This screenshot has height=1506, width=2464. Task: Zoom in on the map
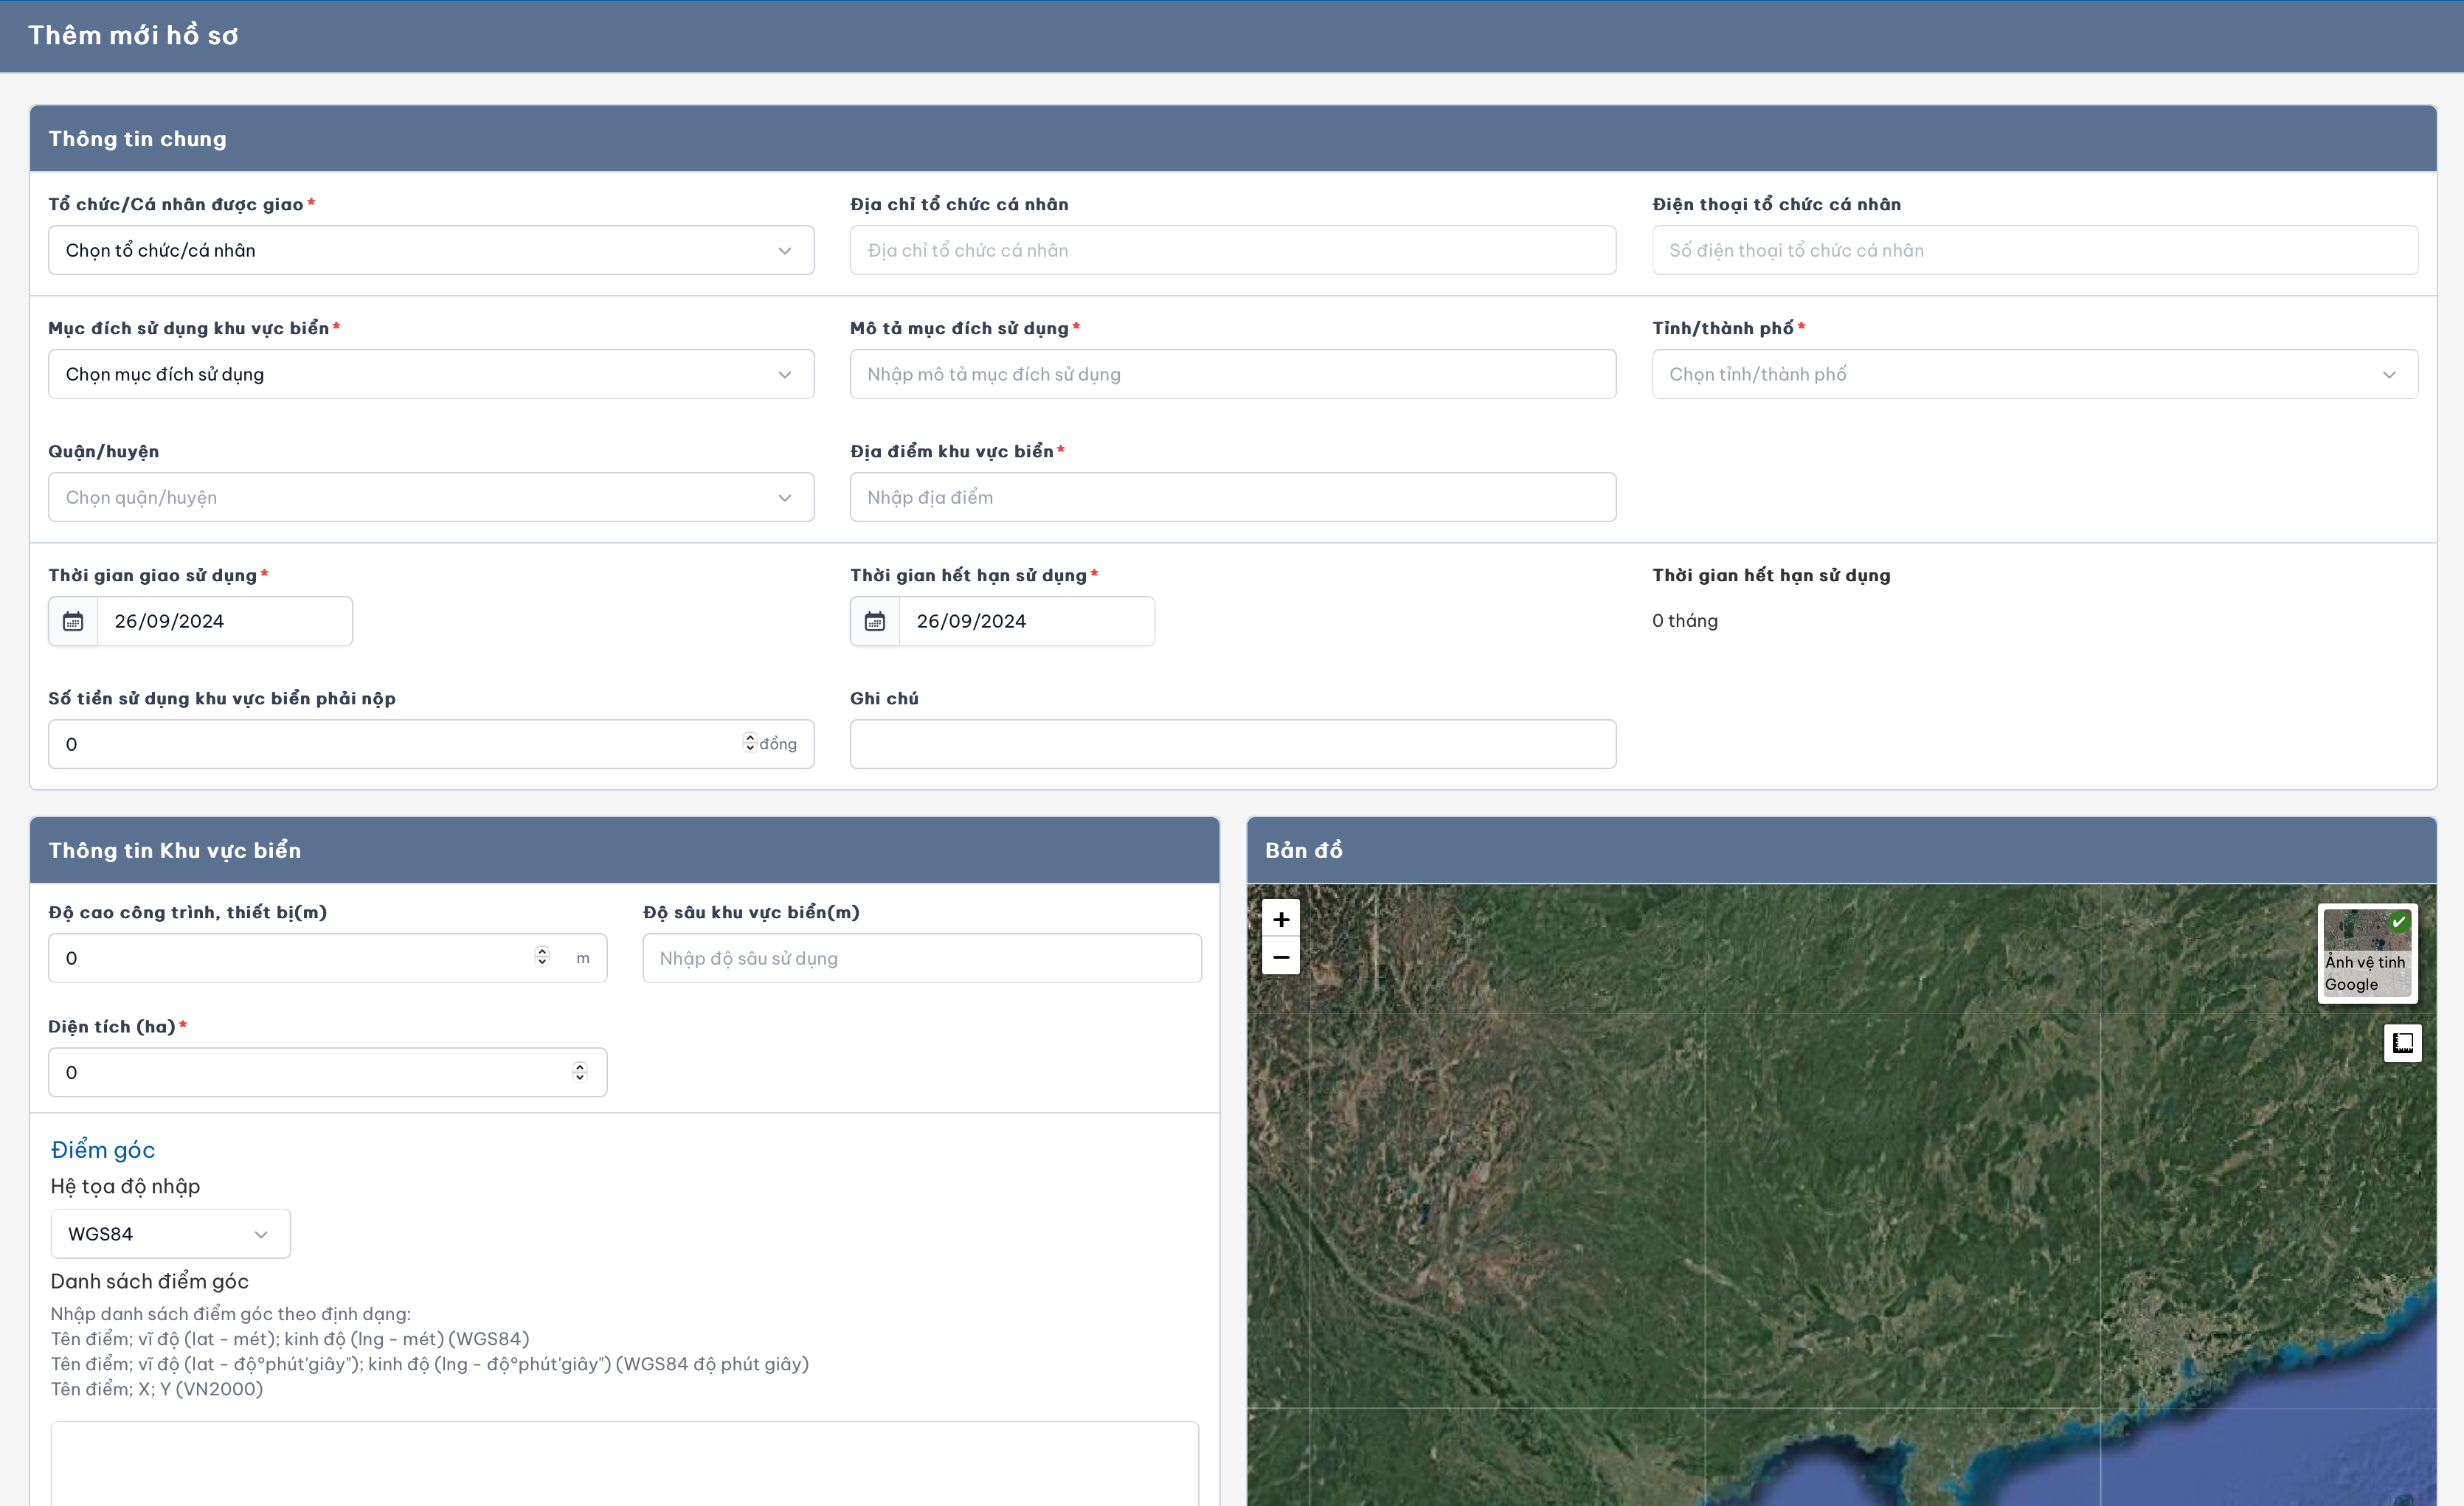[x=1280, y=919]
